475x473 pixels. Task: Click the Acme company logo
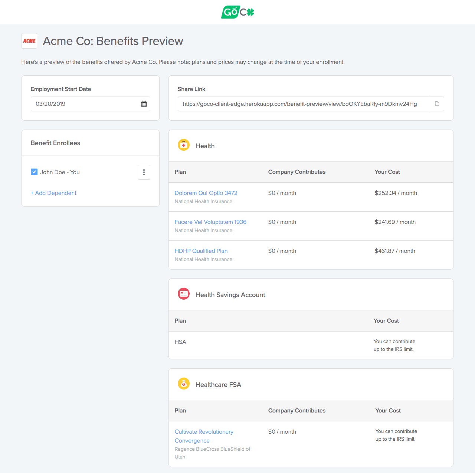[x=29, y=41]
